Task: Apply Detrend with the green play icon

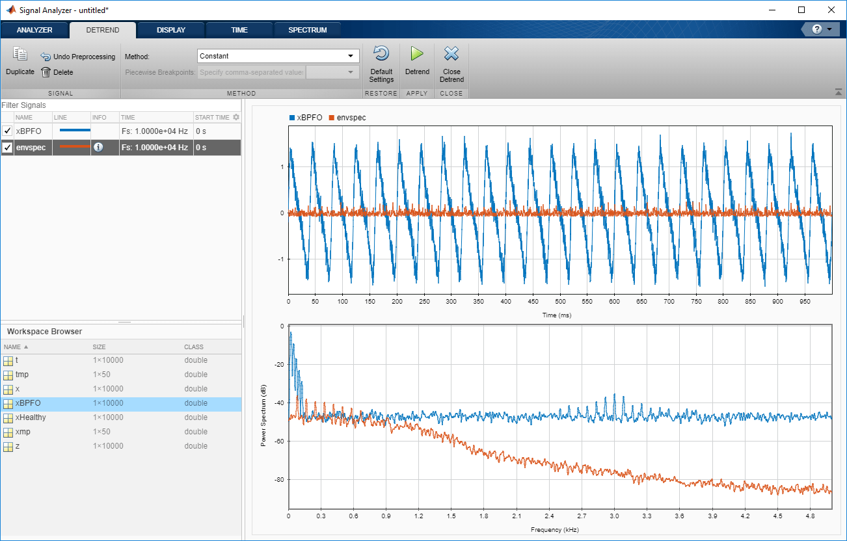Action: point(417,54)
